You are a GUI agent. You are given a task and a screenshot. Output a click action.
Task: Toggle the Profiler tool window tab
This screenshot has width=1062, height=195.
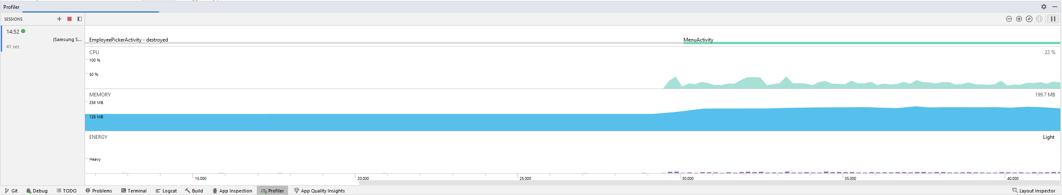pyautogui.click(x=272, y=191)
